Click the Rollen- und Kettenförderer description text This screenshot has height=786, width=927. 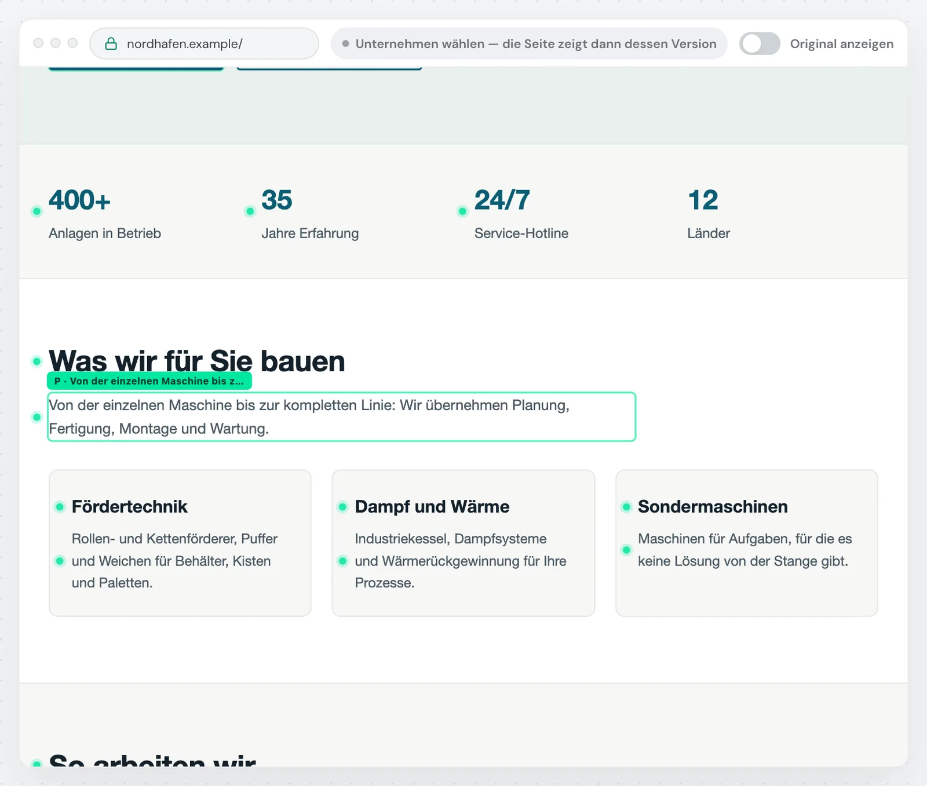click(174, 561)
